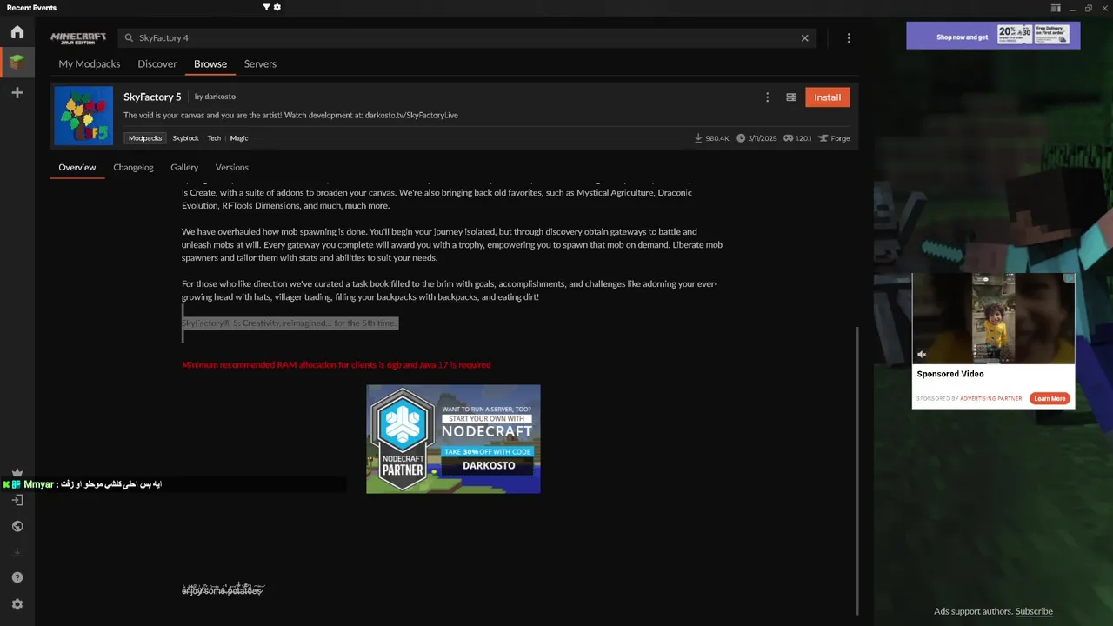Toggle the ad panel layout icon in title bar

1056,8
